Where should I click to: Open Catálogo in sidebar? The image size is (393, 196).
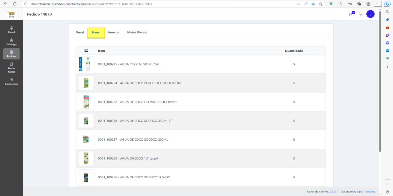coord(11,42)
